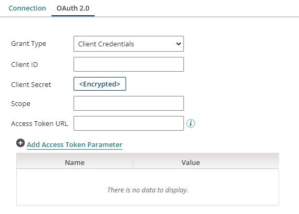Click the Client ID label
299x214 pixels.
[24, 65]
